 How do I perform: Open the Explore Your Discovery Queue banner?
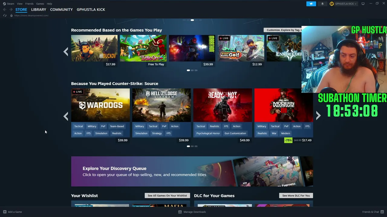(192, 171)
